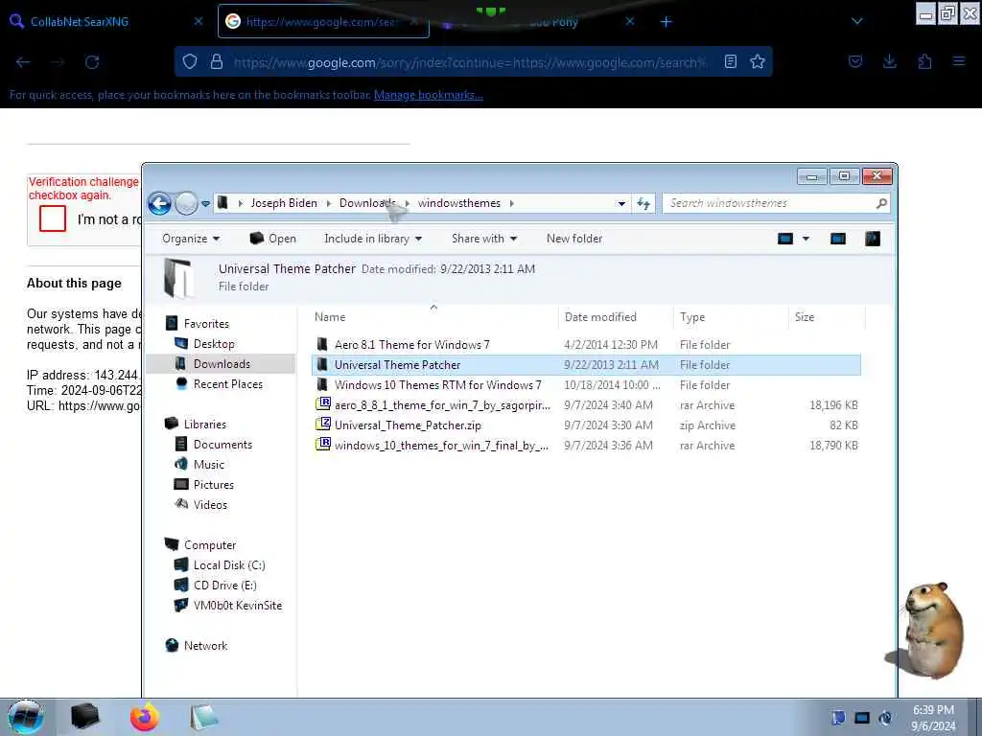982x736 pixels.
Task: Toggle reader view in the Firefox address bar
Action: (730, 61)
